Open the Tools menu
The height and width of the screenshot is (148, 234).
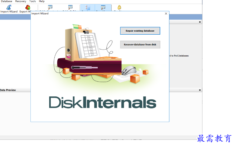pos(32,1)
